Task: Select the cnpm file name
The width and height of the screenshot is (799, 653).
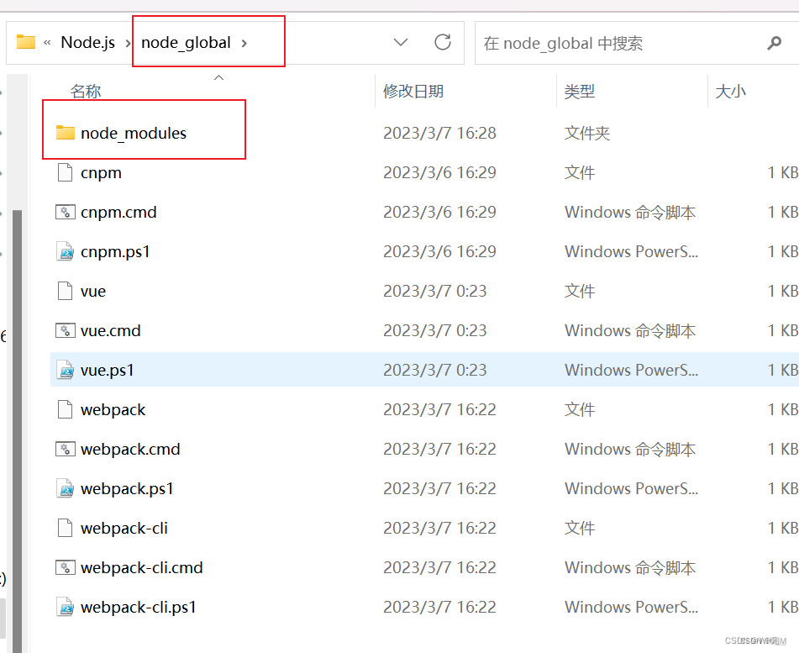Action: pos(101,173)
